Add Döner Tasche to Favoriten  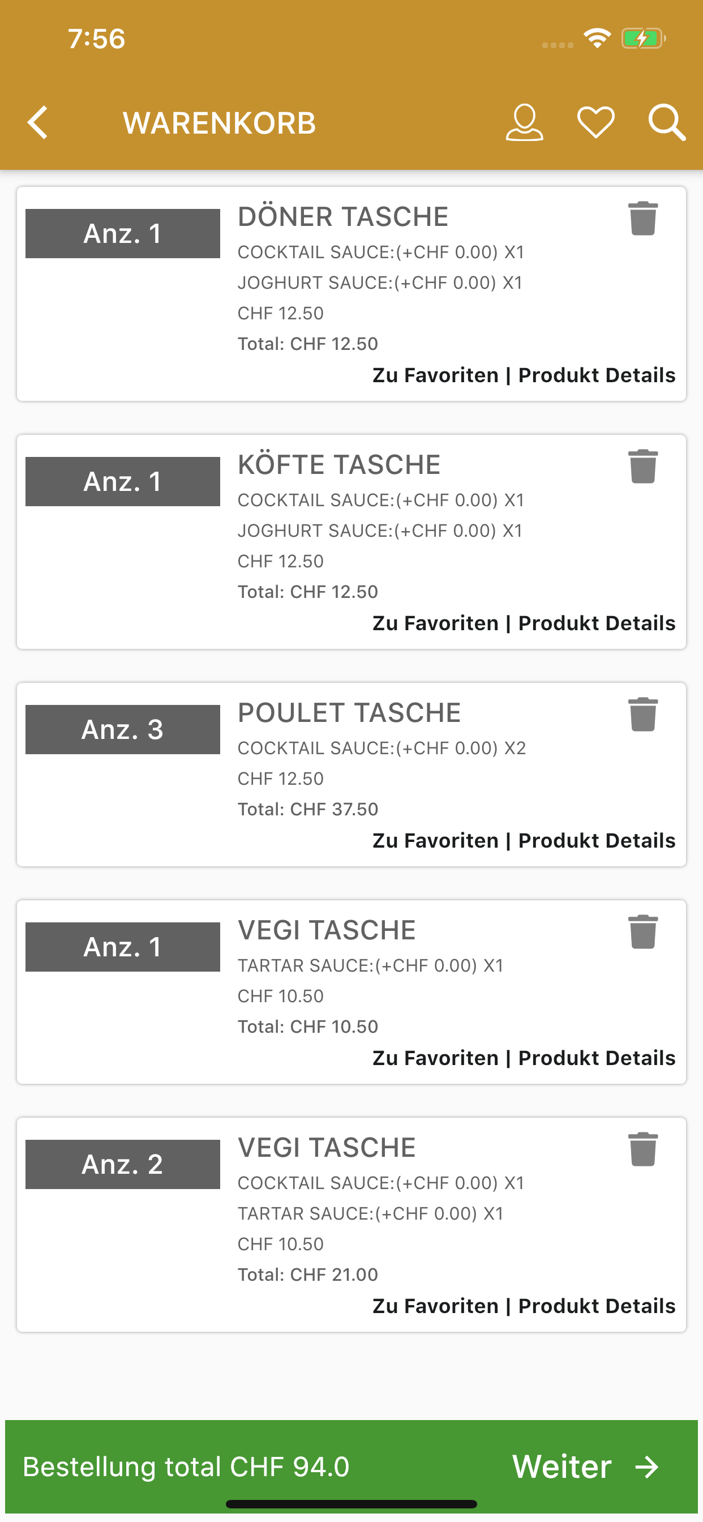click(435, 375)
